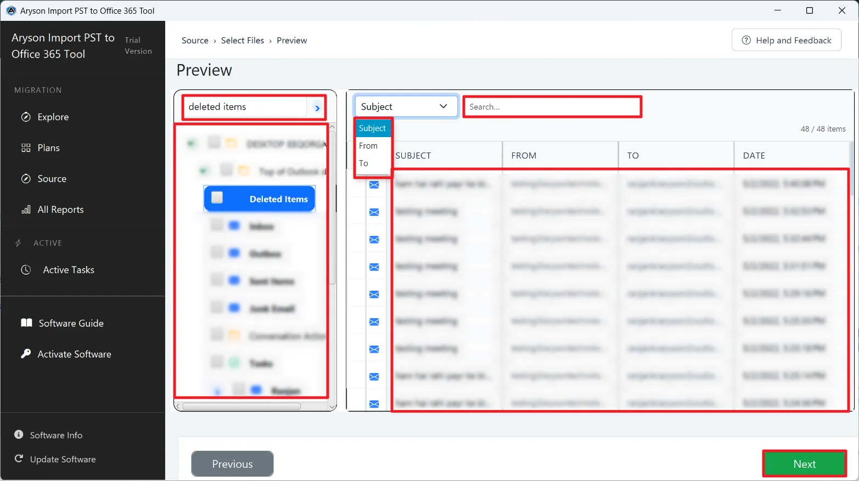Click the Activate Software key icon
This screenshot has height=481, width=859.
(x=26, y=354)
